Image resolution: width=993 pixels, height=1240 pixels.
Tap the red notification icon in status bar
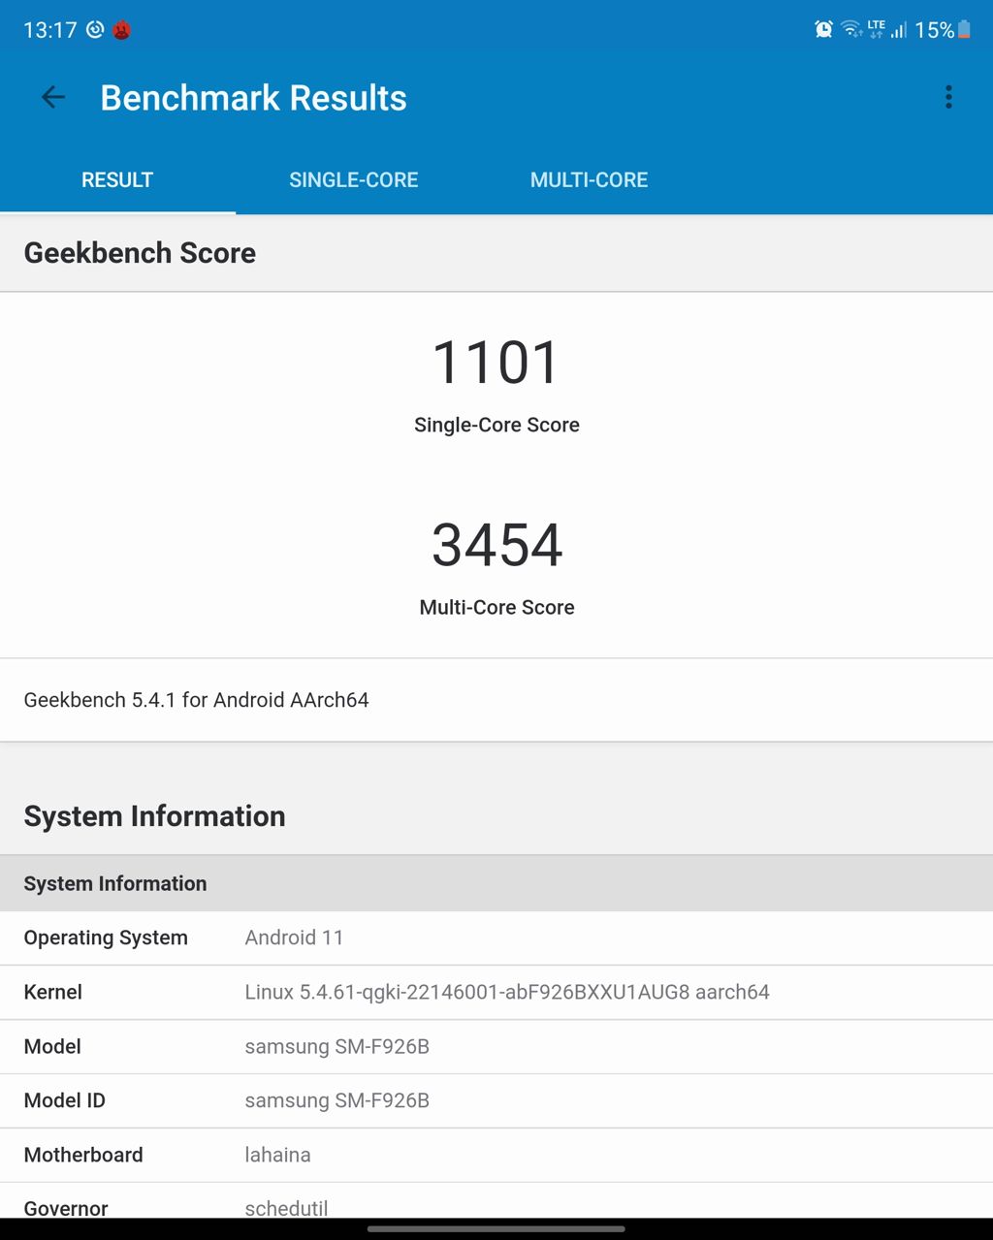pos(121,30)
